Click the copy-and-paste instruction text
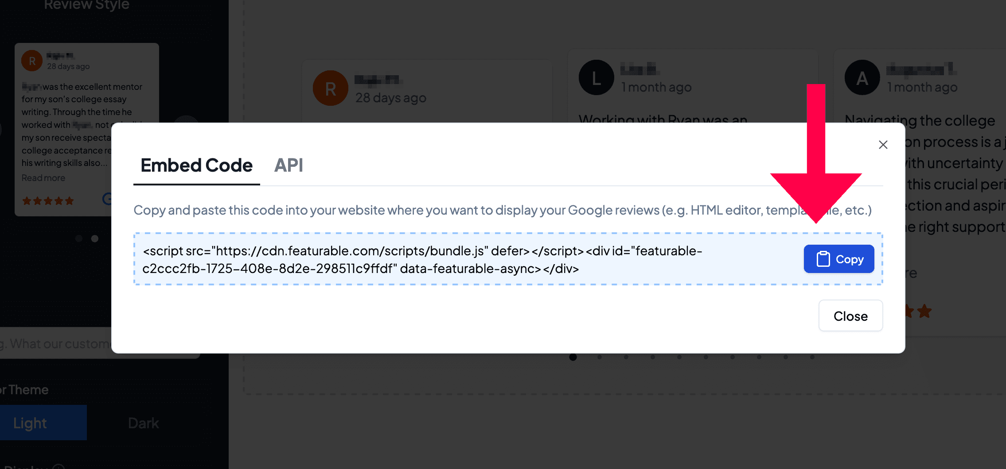 click(503, 210)
